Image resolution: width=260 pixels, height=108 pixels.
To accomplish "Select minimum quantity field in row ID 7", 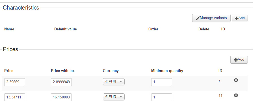I will (161, 82).
